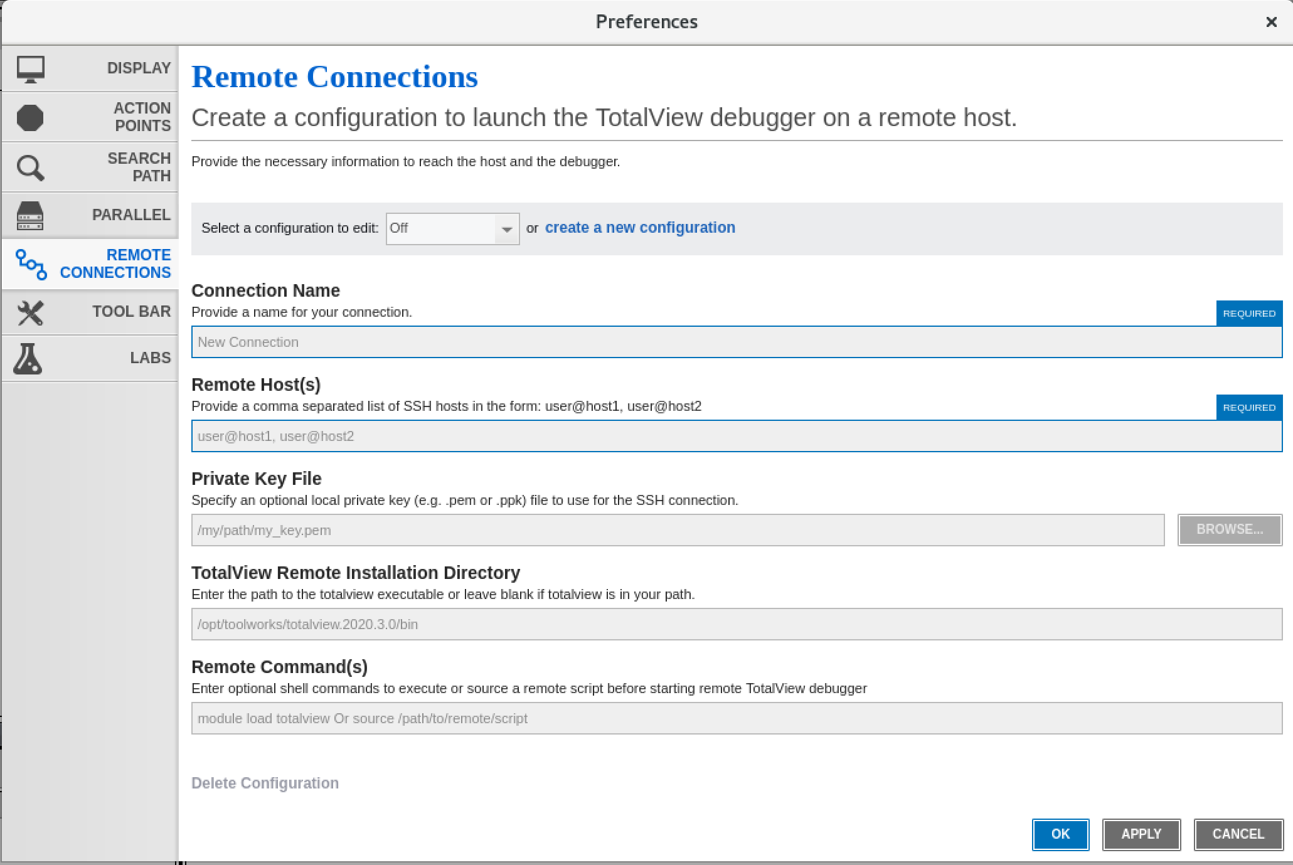Click the Private Key File label

coord(256,479)
